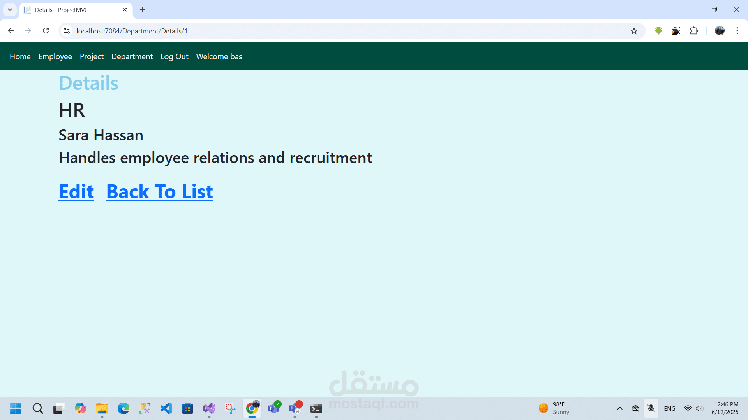Screen dimensions: 748x420
Task: Click the URL address bar field
Action: (x=312, y=31)
